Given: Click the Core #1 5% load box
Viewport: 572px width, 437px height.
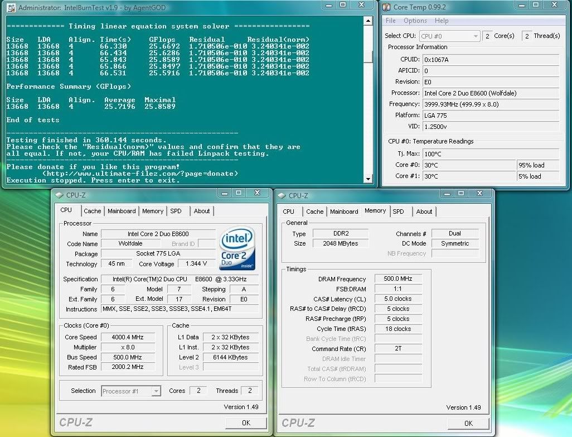Looking at the screenshot, I should pos(537,176).
